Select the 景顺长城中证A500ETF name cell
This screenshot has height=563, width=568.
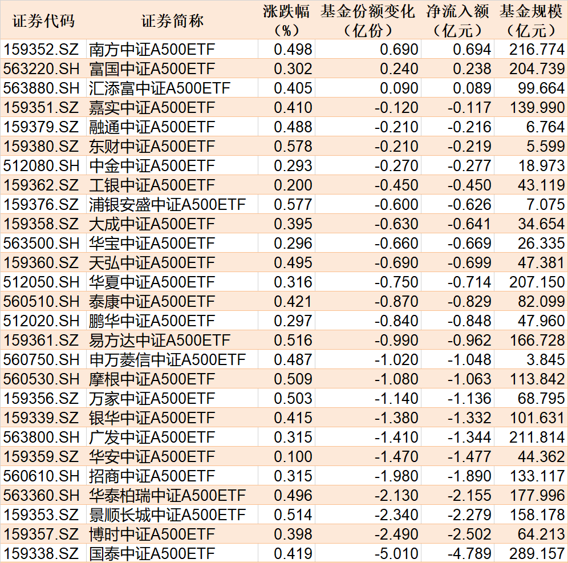172,515
